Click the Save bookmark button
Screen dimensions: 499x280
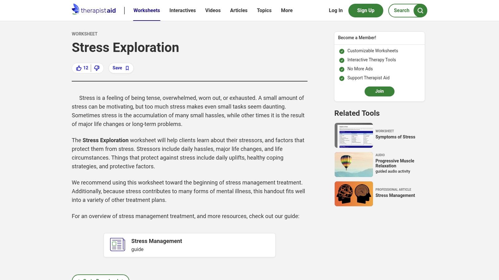(x=121, y=68)
